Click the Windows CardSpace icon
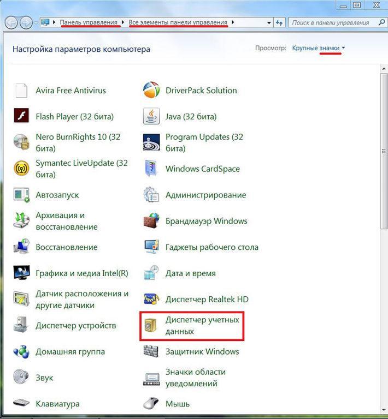 coord(151,169)
